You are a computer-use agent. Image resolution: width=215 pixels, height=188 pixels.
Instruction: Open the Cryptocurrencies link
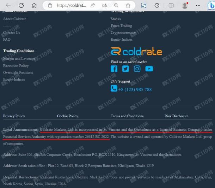(124, 33)
